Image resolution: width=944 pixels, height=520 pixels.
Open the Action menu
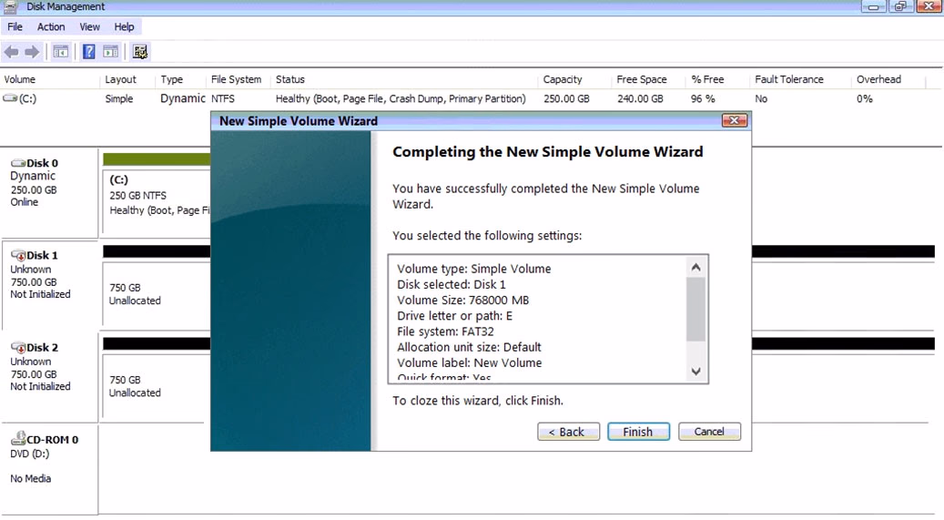[51, 26]
